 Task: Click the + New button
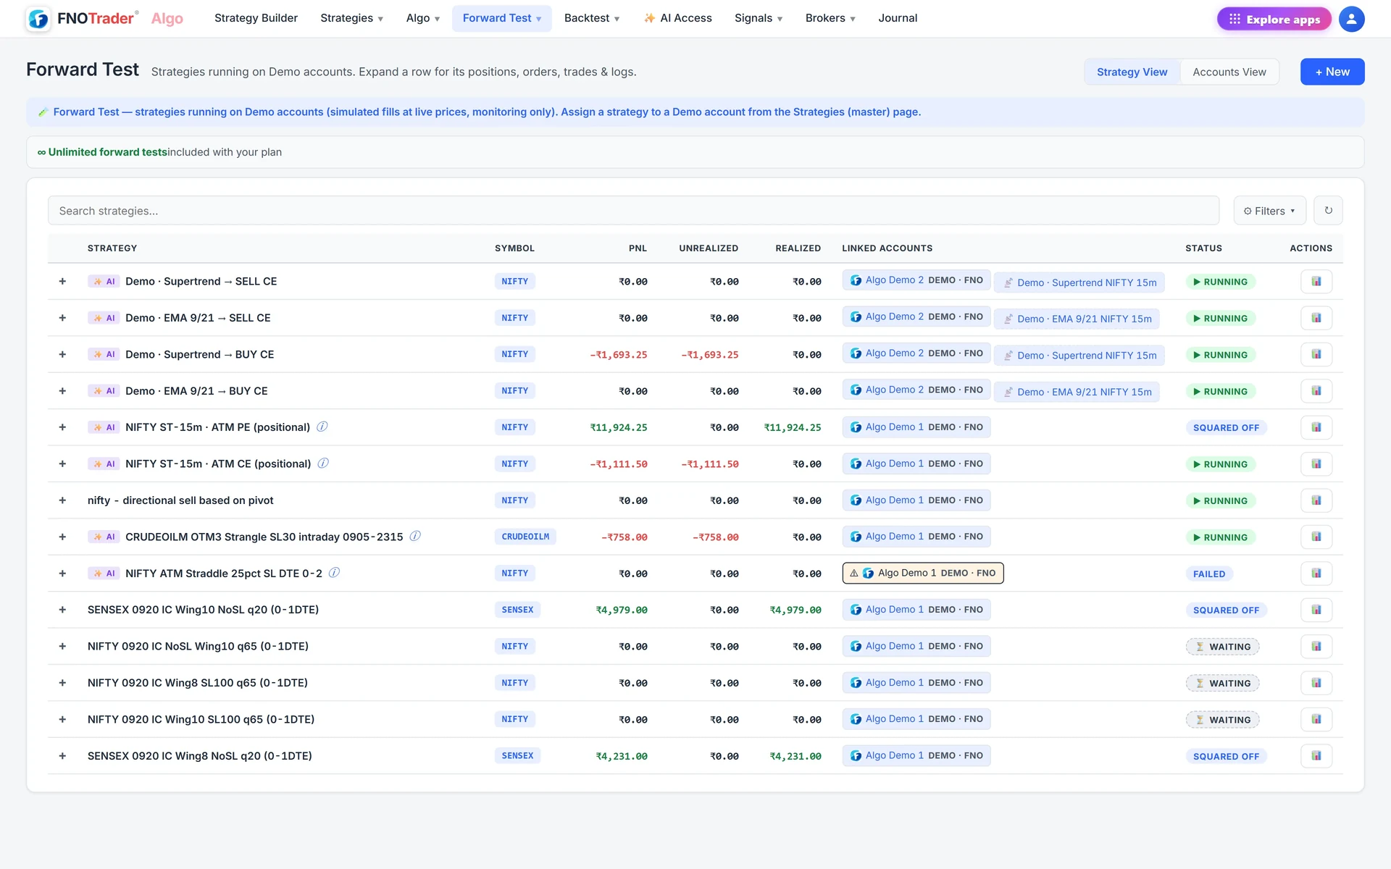click(x=1332, y=72)
